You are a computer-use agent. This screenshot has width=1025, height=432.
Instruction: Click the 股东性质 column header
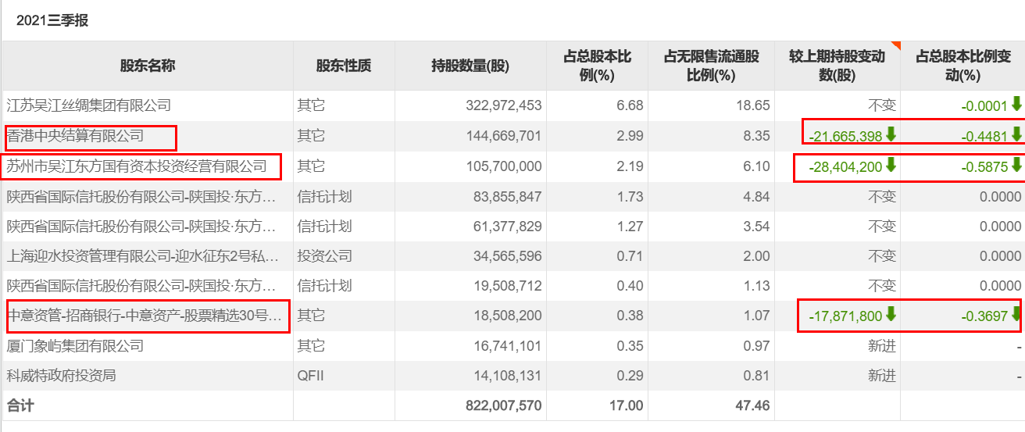[x=344, y=66]
